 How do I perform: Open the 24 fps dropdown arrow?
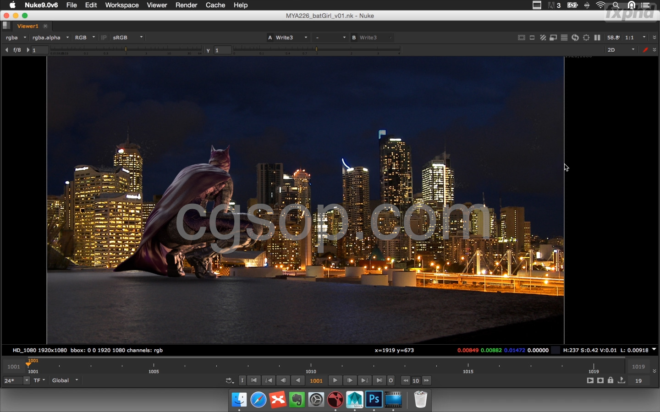pyautogui.click(x=27, y=380)
